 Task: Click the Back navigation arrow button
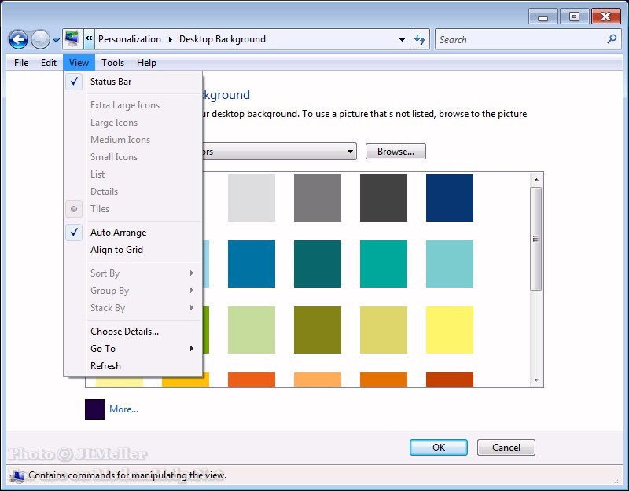point(18,39)
